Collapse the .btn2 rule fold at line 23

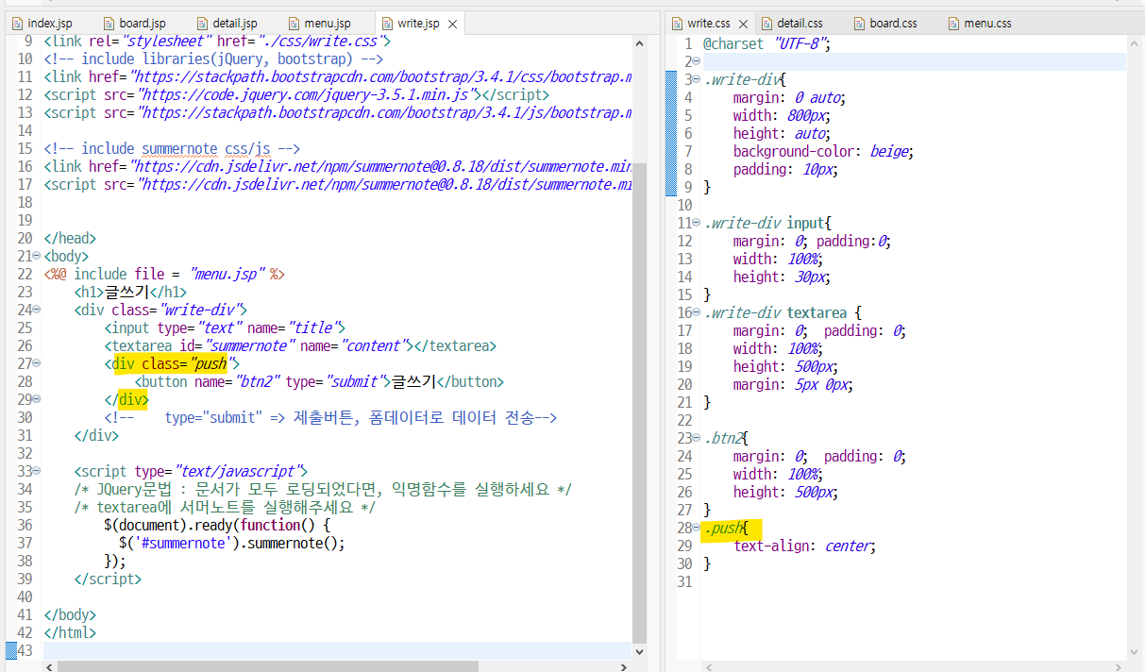coord(697,438)
